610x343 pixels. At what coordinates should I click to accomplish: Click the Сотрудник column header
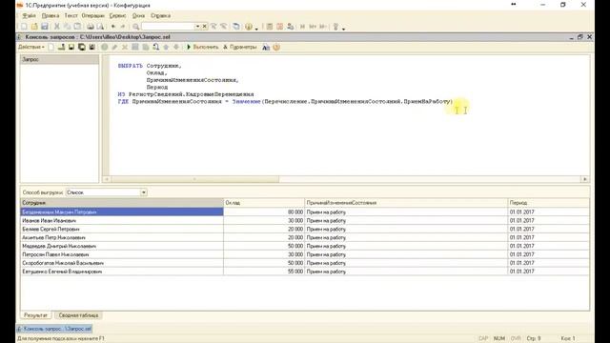[122, 203]
